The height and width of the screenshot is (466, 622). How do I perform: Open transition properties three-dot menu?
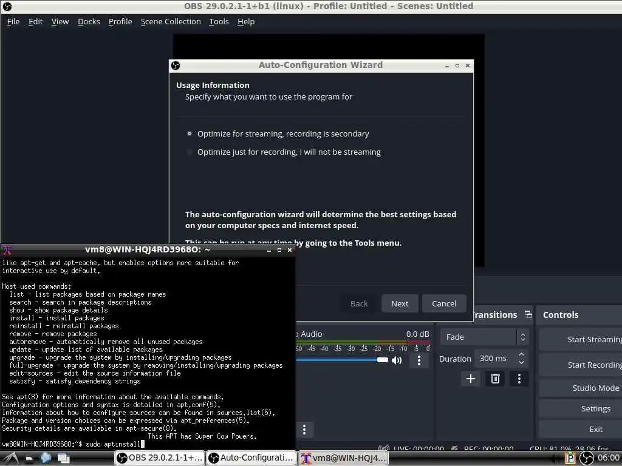coord(519,379)
